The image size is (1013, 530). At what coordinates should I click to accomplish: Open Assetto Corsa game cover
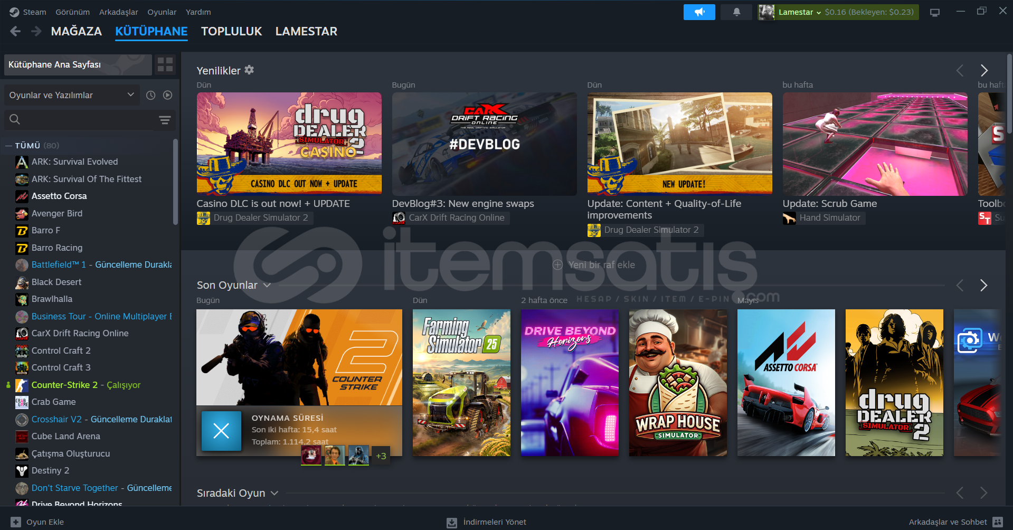(786, 383)
